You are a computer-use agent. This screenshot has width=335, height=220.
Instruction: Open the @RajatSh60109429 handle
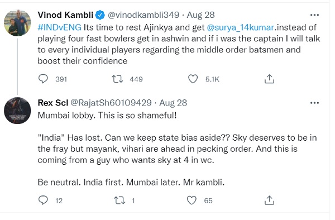[111, 103]
